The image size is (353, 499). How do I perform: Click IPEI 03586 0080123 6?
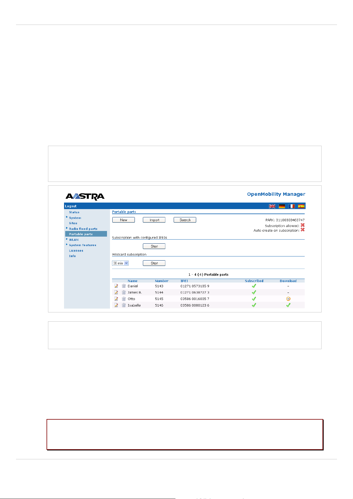(x=195, y=305)
